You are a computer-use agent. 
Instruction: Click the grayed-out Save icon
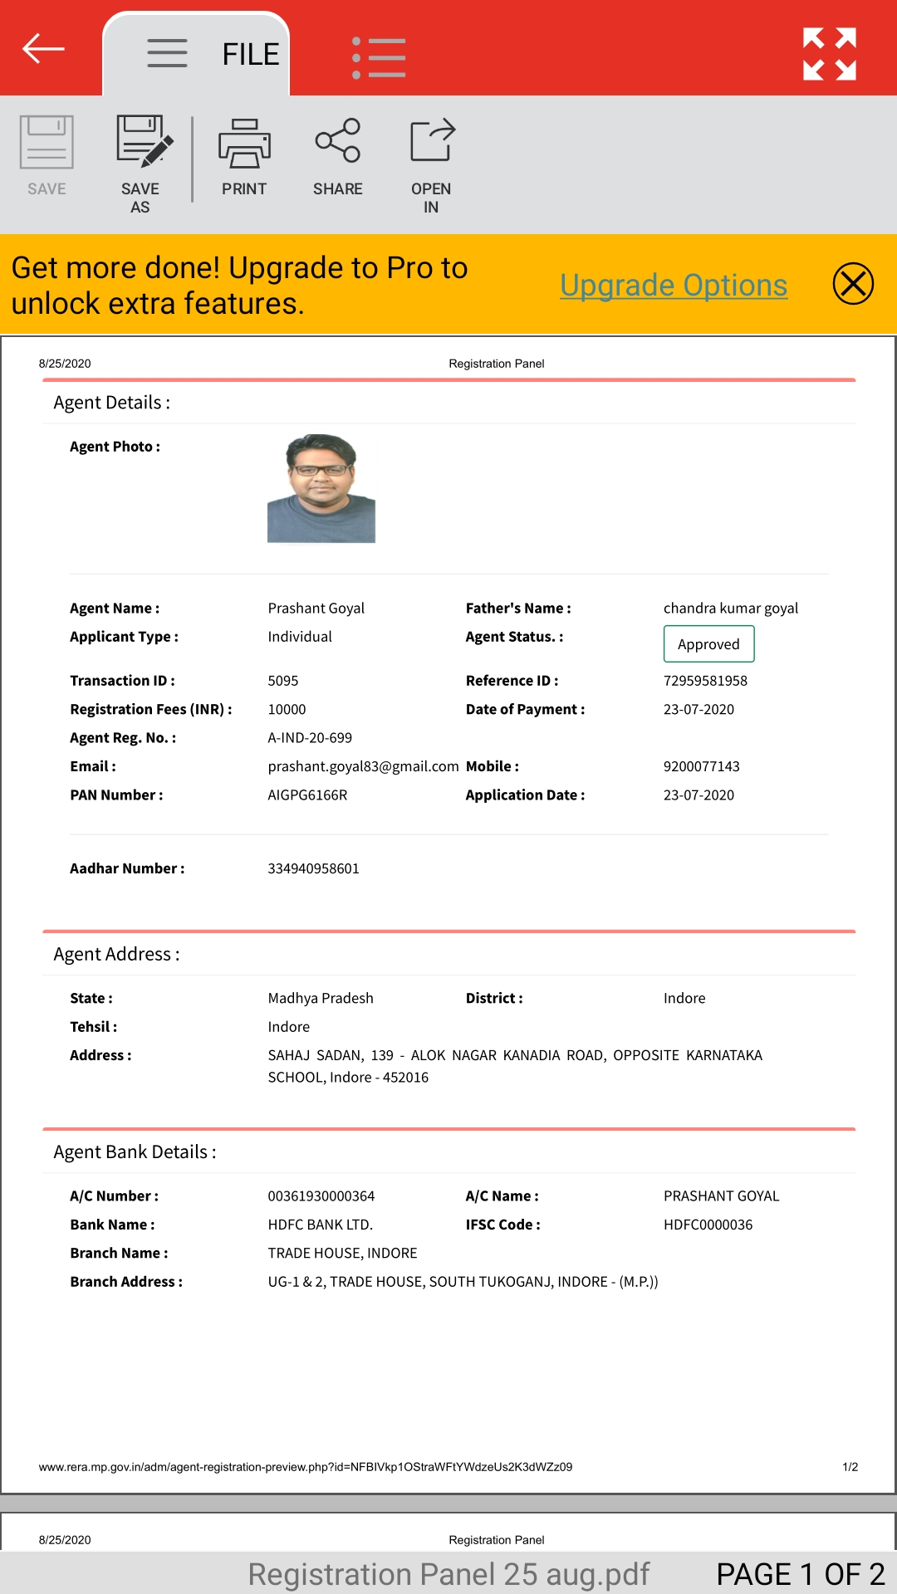tap(47, 156)
